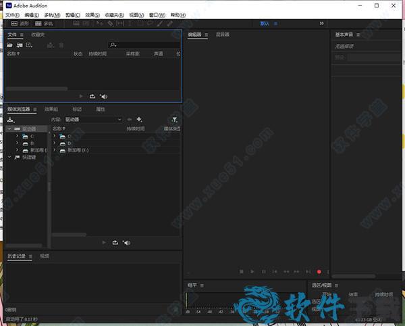Open the New File dropdown icon
This screenshot has height=326, width=405.
[29, 45]
